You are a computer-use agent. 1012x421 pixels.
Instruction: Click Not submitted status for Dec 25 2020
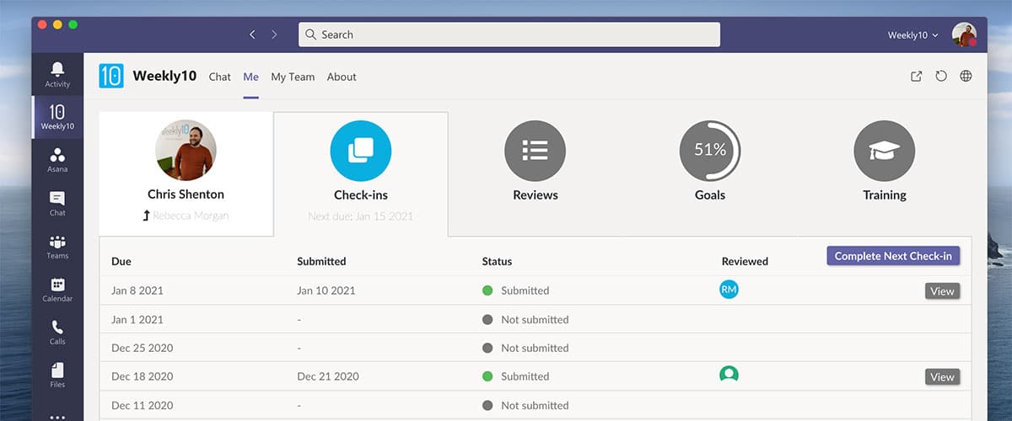(x=535, y=348)
